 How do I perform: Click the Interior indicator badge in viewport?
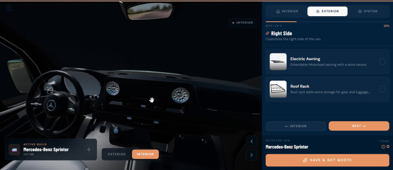[242, 22]
